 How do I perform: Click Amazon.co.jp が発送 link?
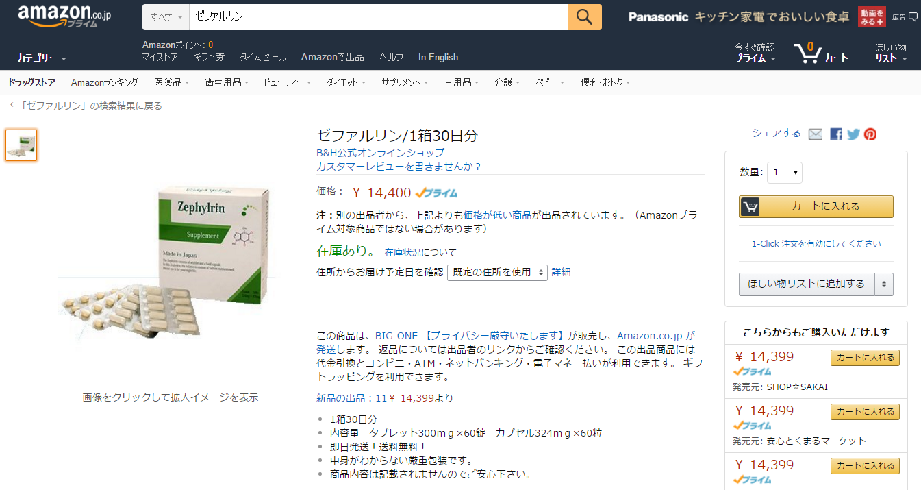(656, 336)
